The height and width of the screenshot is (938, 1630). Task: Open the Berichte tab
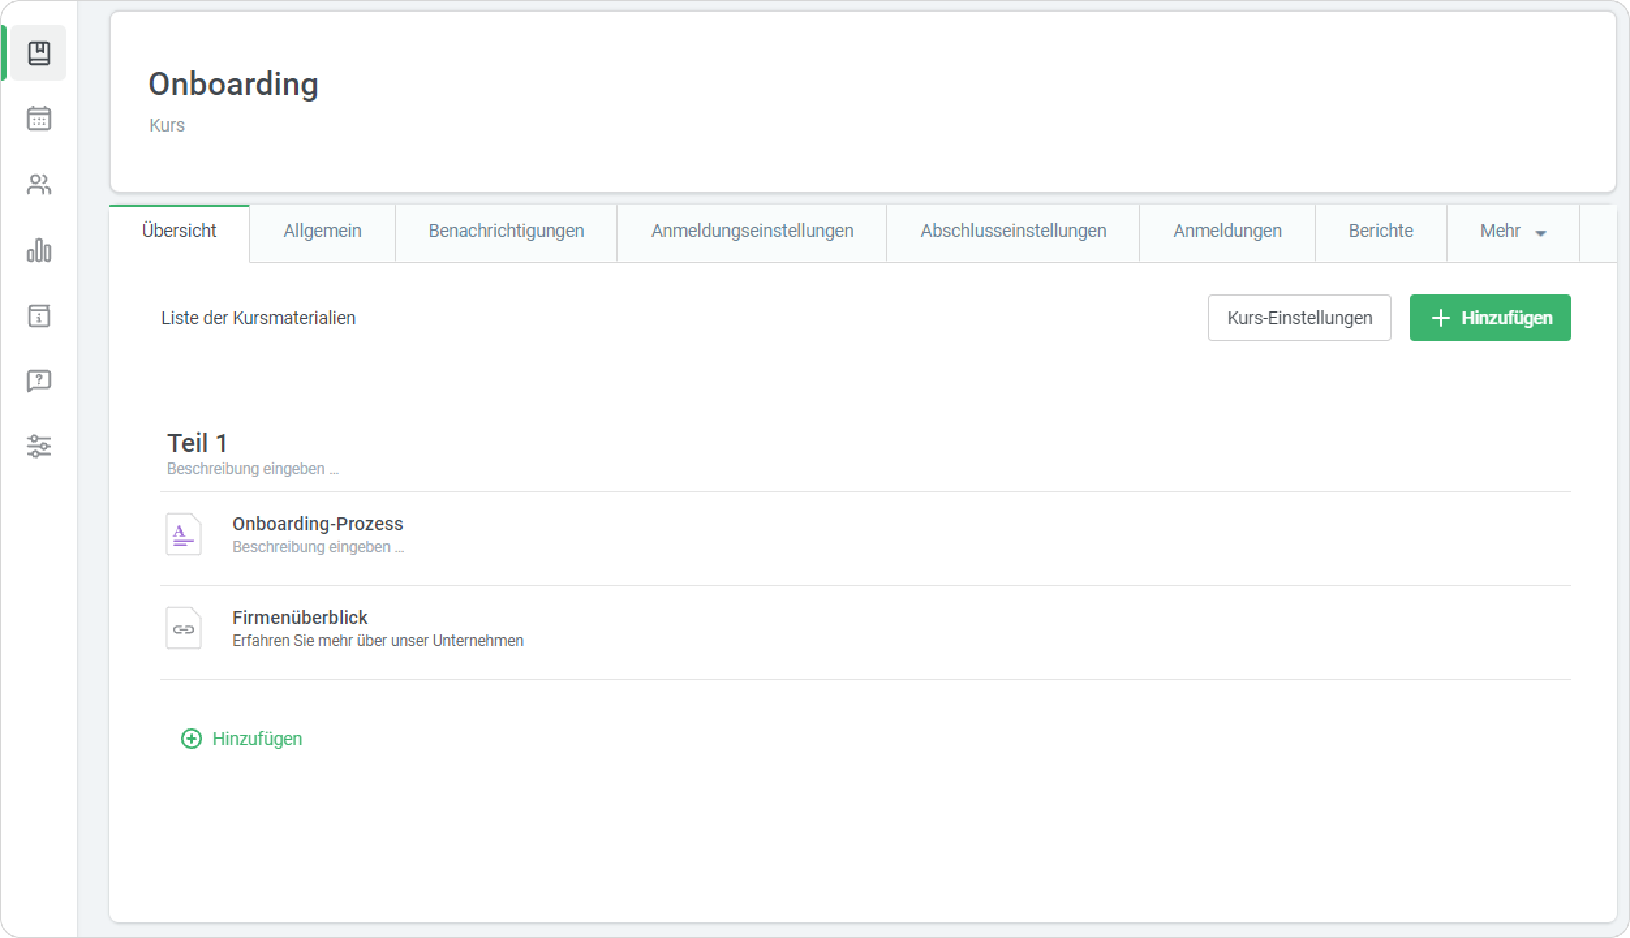click(1380, 232)
